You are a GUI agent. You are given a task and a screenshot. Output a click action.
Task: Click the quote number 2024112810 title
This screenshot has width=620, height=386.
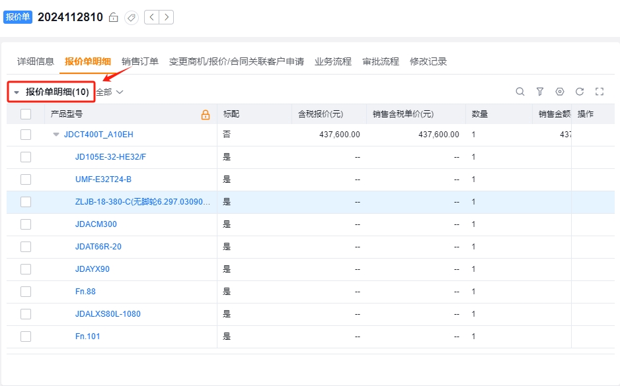click(70, 17)
